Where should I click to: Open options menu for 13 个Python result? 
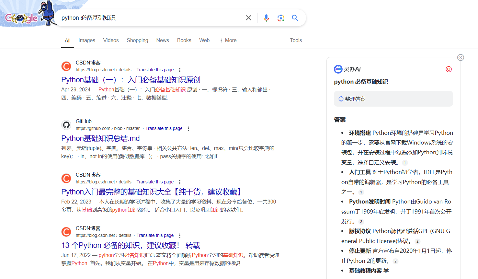(x=180, y=236)
